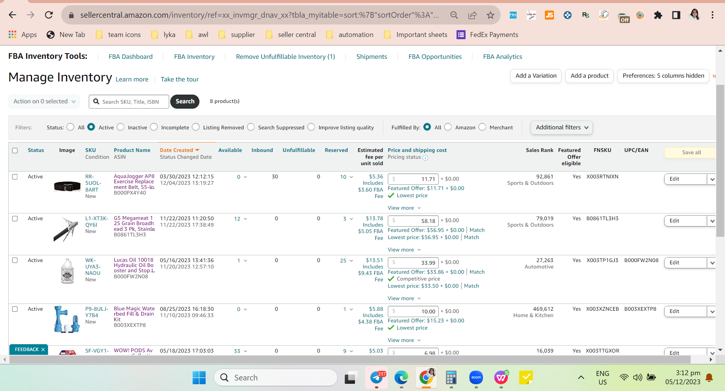Image resolution: width=725 pixels, height=391 pixels.
Task: Click the Search button
Action: [185, 101]
